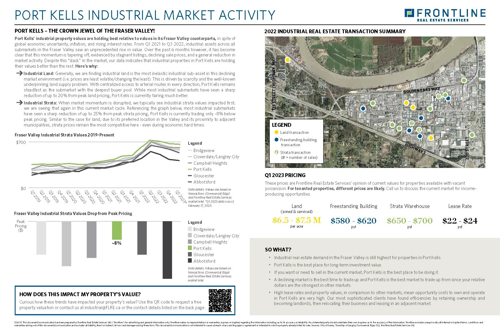This screenshot has height=330, width=500.
Task: Click the leftmost blue freestanding marker on map
Action: (363, 109)
